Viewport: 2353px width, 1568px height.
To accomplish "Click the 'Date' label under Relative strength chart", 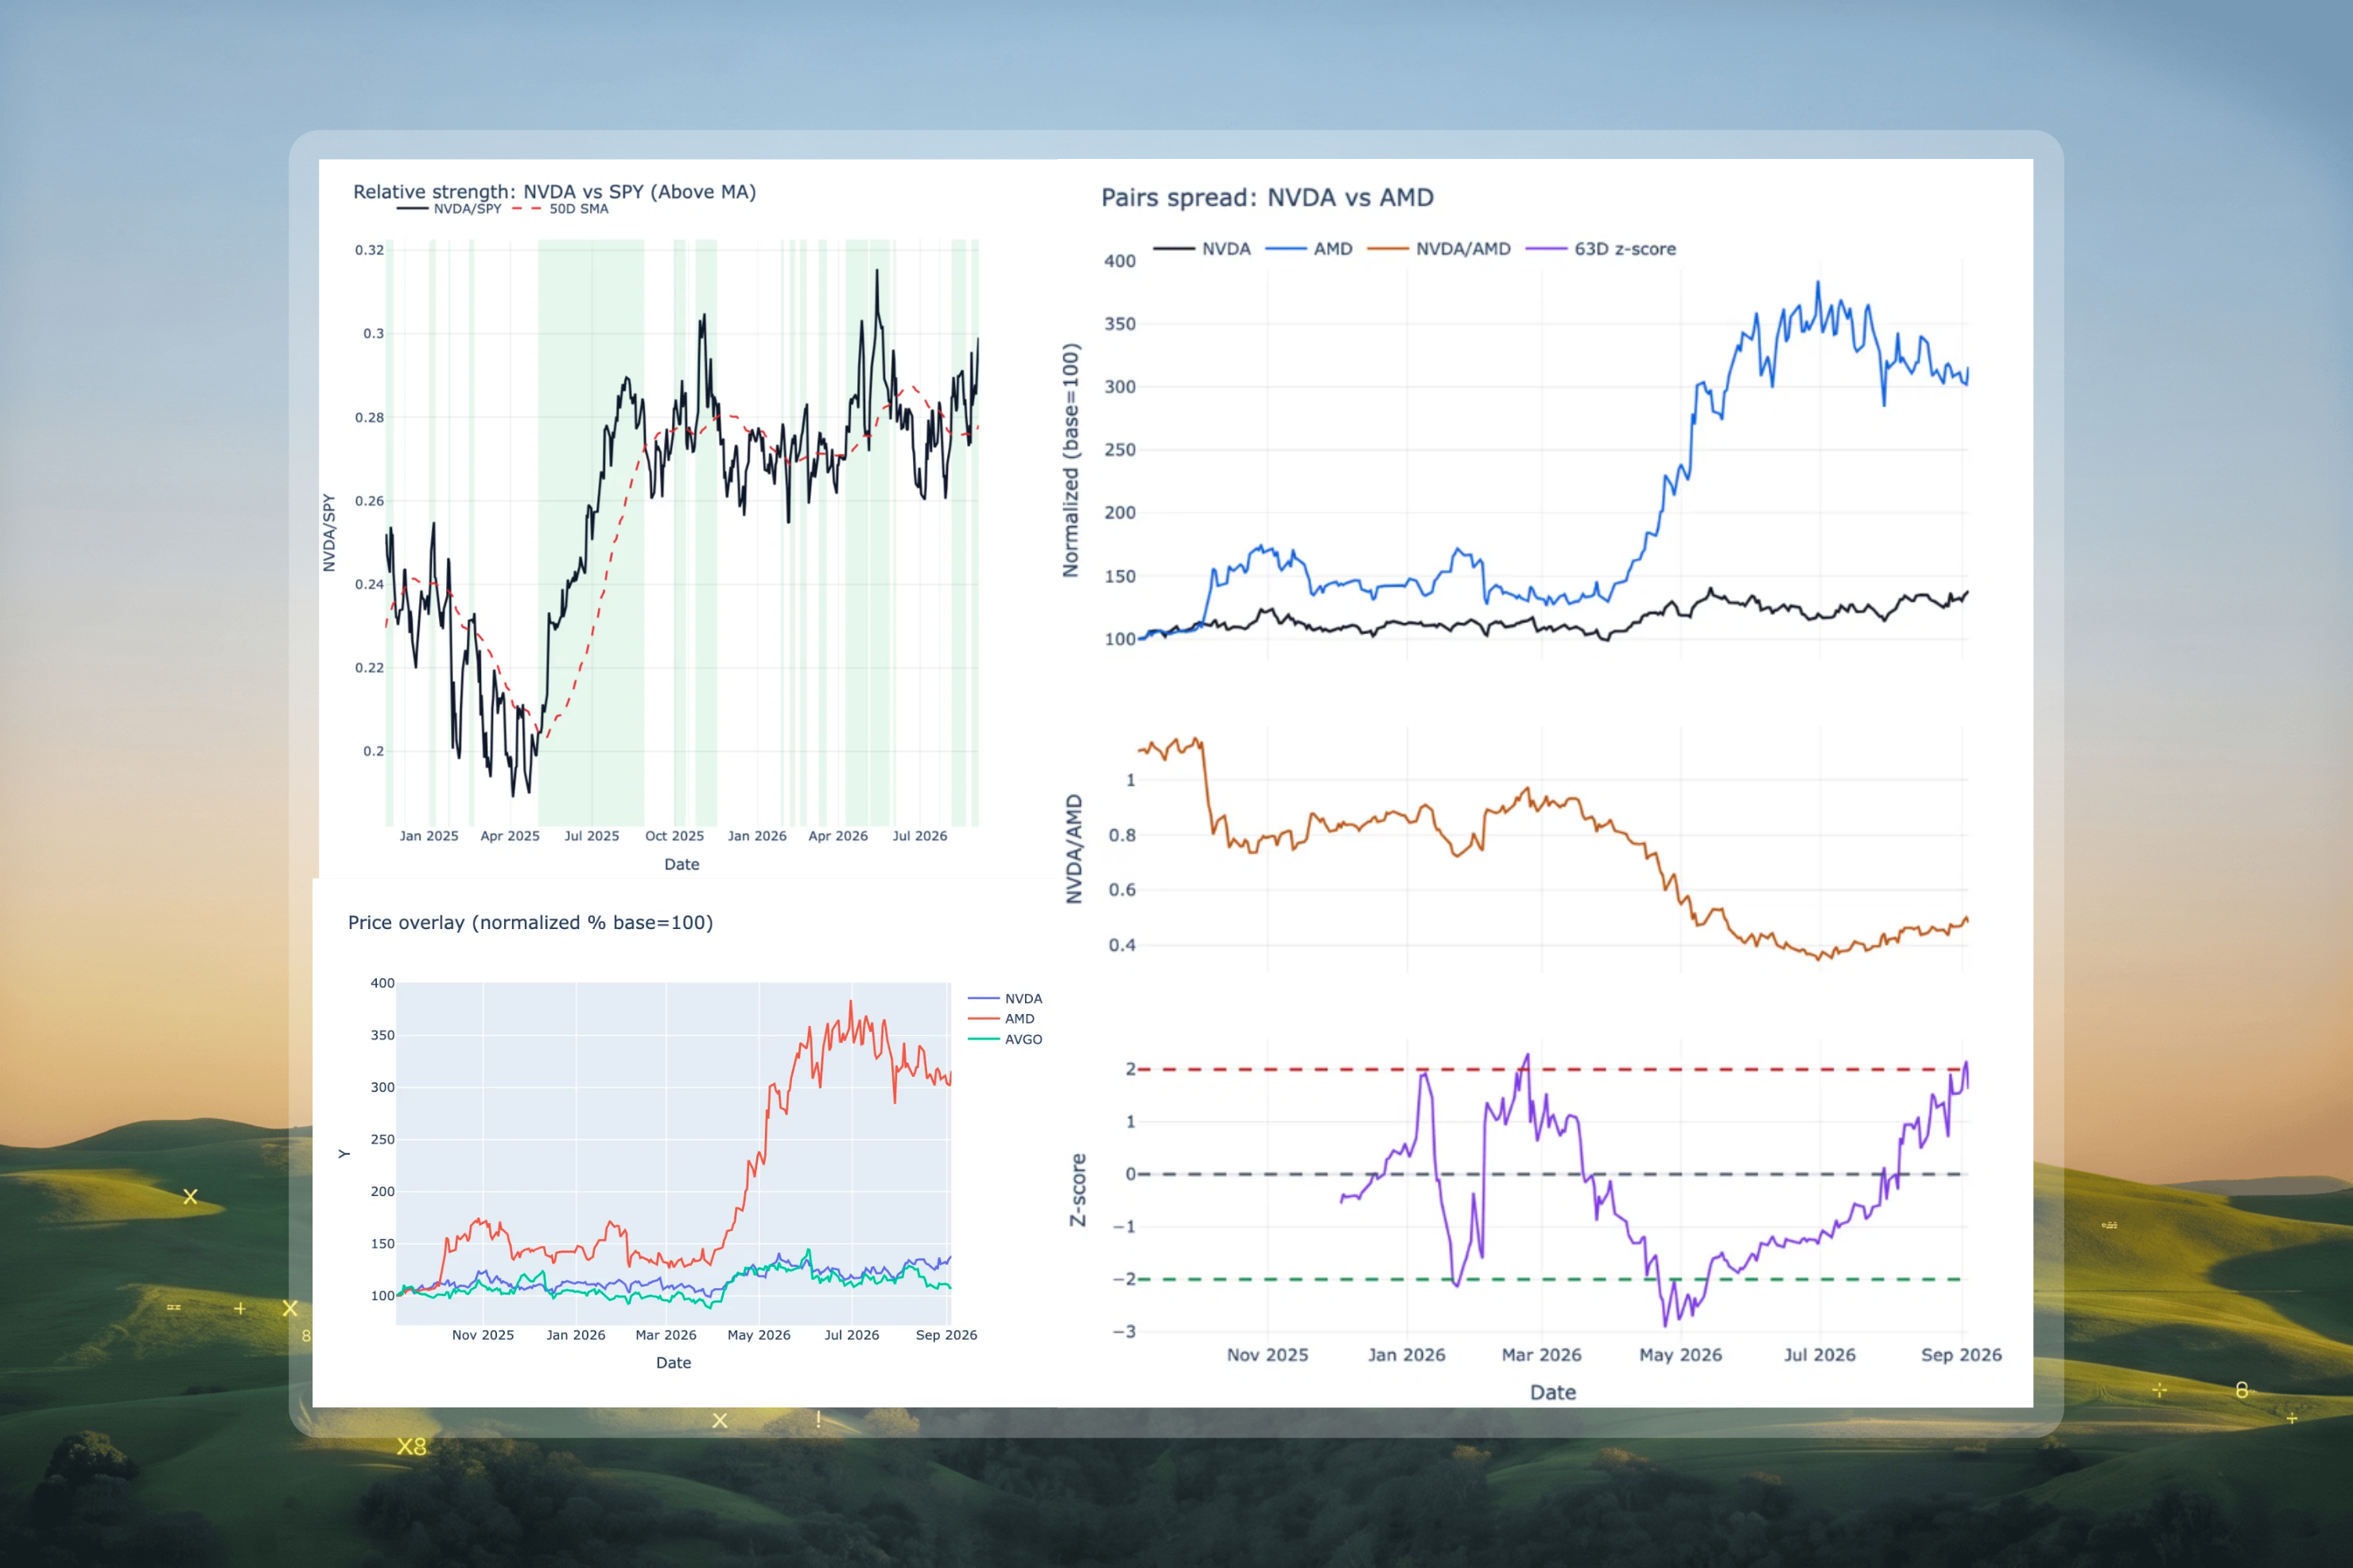I will [682, 864].
